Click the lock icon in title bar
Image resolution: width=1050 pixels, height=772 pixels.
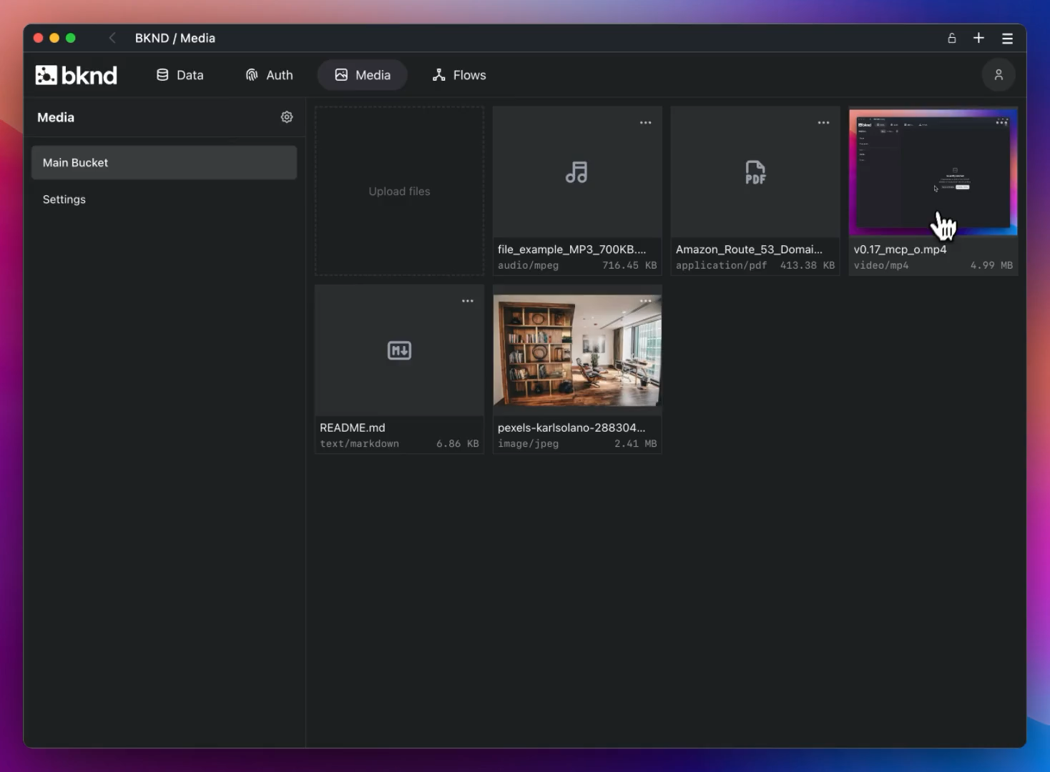pyautogui.click(x=952, y=38)
